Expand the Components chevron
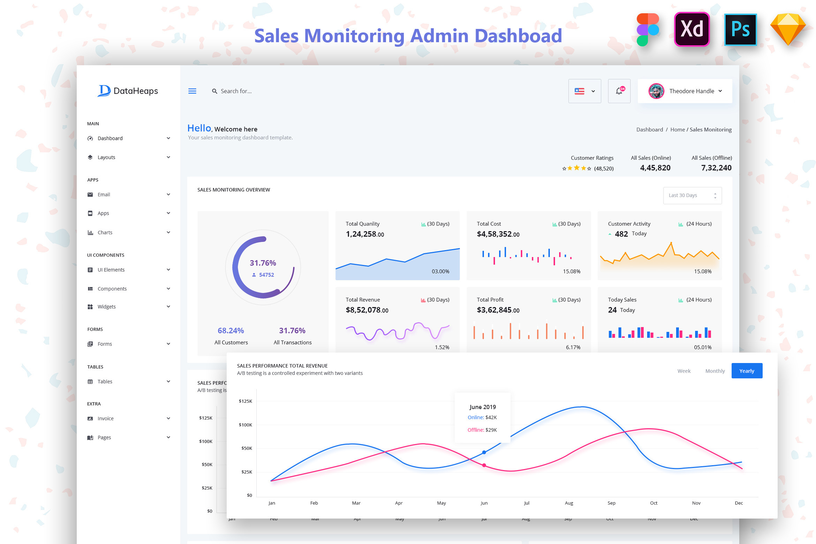The image size is (816, 544). [168, 289]
